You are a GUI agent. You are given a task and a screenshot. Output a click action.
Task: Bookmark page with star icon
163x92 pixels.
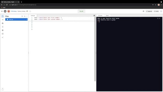pyautogui.click(x=156, y=5)
